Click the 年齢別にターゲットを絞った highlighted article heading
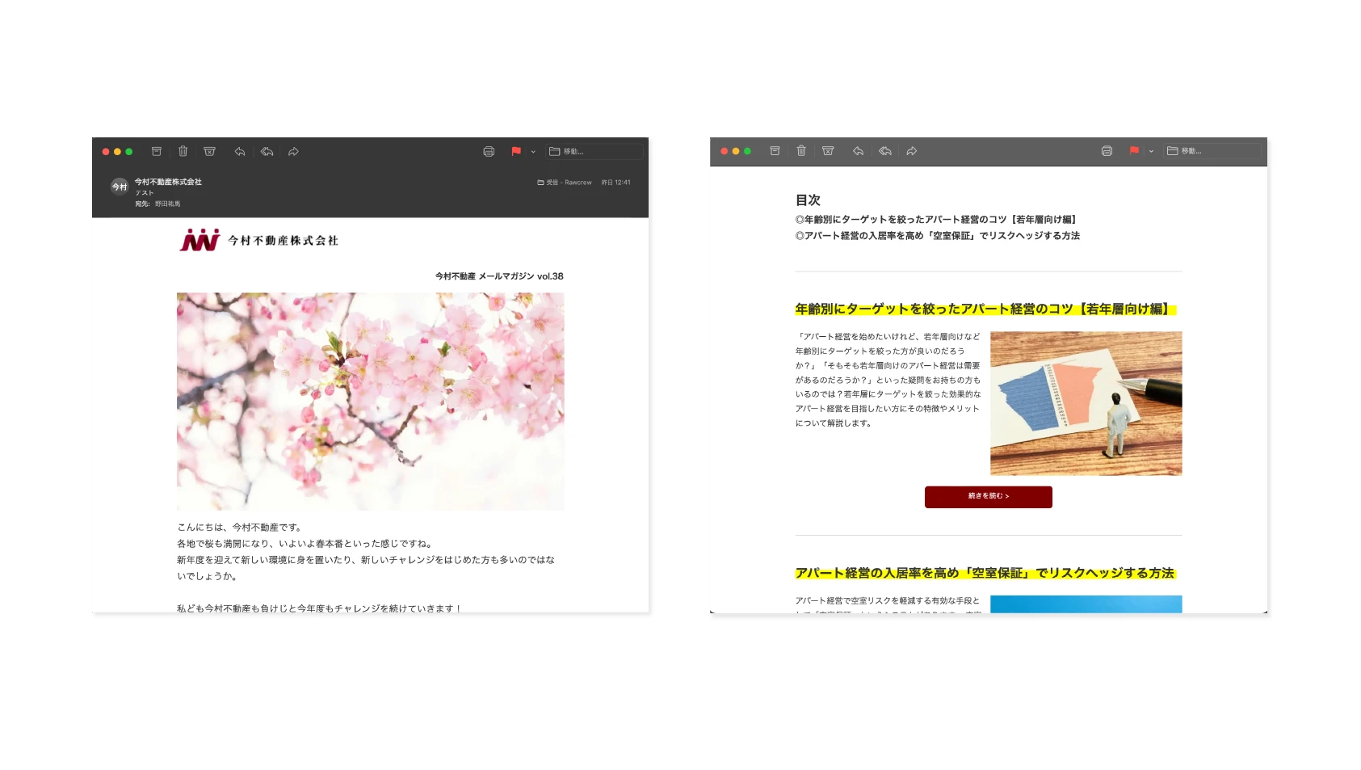The image size is (1361, 770). (983, 309)
